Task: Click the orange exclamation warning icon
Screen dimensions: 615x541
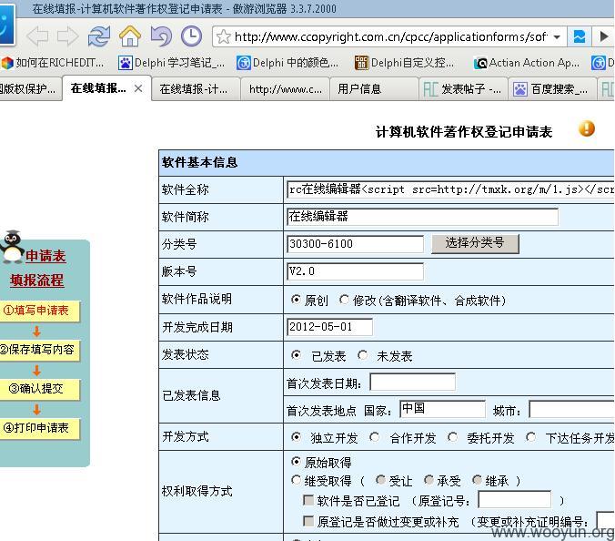Action: (587, 128)
